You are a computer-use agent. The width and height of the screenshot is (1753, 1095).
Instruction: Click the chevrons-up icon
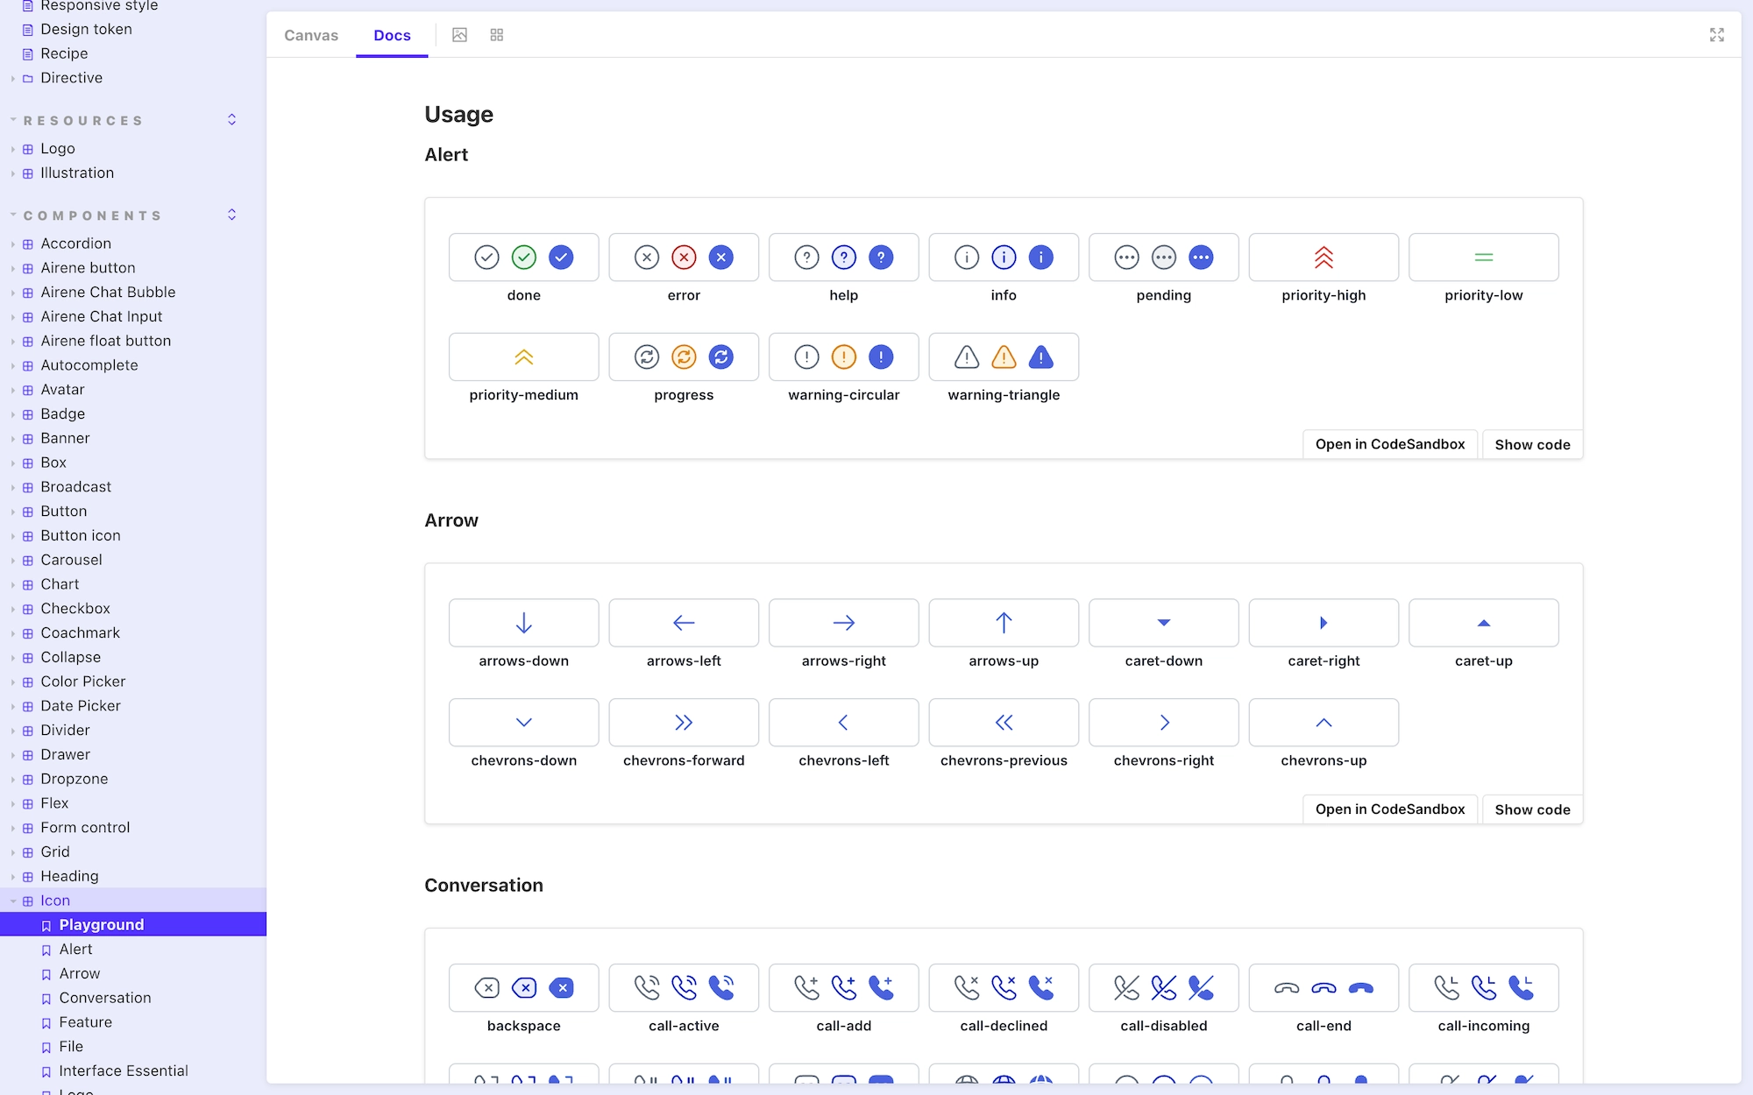point(1324,723)
